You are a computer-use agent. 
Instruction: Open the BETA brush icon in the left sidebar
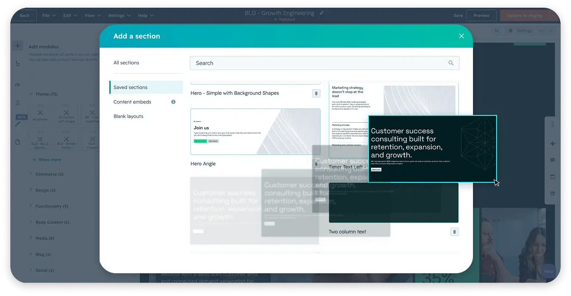tap(18, 124)
